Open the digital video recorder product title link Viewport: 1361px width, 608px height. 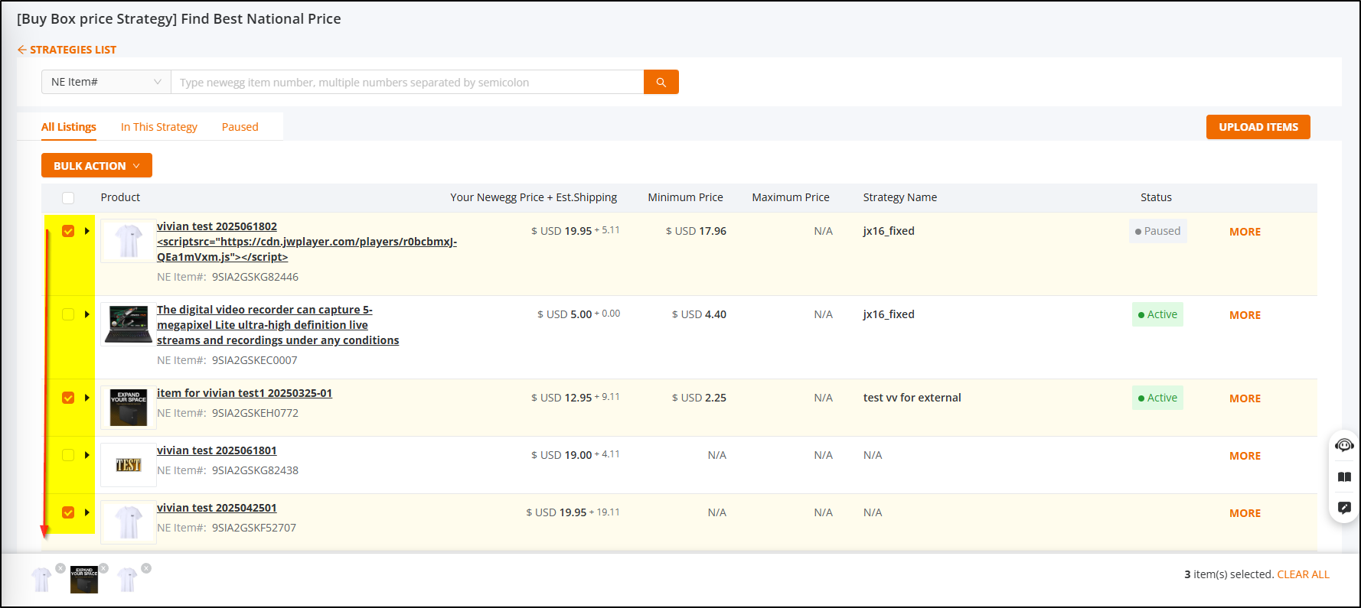point(278,325)
